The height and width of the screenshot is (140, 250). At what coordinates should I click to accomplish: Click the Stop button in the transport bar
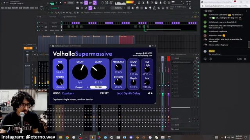(x=61, y=3)
